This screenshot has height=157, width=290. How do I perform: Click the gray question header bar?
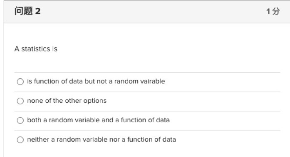pos(147,12)
